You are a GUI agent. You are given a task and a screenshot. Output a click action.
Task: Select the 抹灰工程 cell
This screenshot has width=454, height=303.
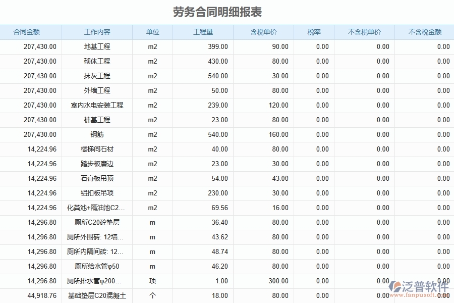click(x=97, y=76)
